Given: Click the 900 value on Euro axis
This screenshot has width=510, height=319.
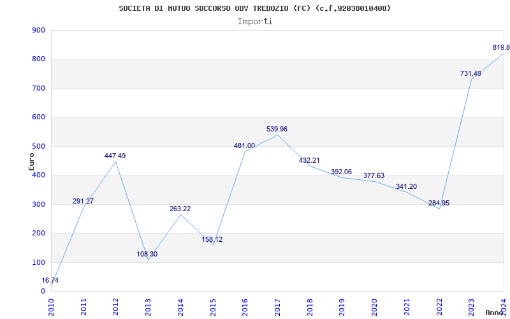Looking at the screenshot, I should pyautogui.click(x=38, y=30).
